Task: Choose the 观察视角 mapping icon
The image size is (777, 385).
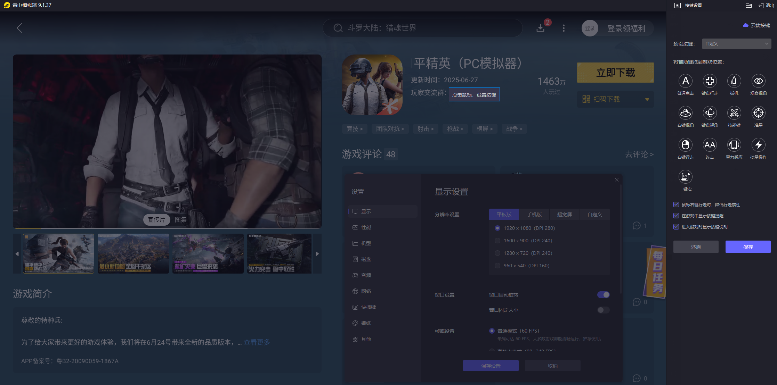Action: (759, 81)
